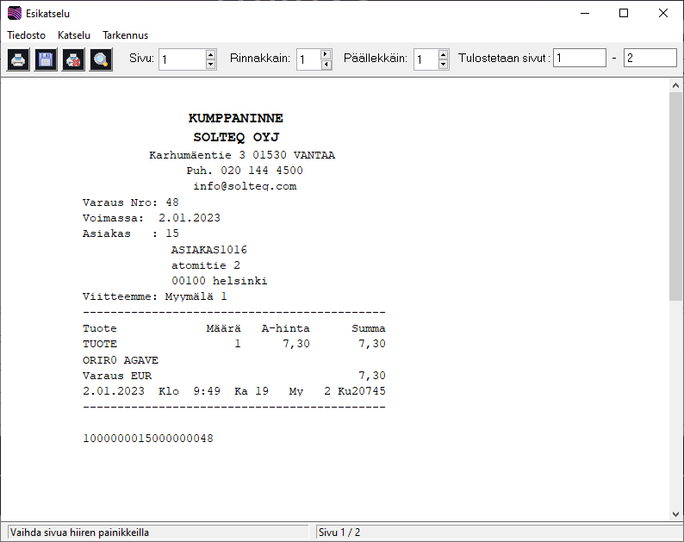Click the Tulostetaan sivut start page field
The image size is (684, 542).
coord(579,58)
